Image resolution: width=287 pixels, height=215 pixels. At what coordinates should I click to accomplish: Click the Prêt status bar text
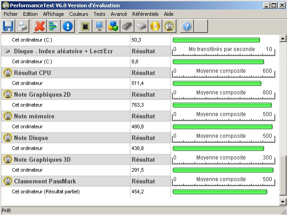6,210
